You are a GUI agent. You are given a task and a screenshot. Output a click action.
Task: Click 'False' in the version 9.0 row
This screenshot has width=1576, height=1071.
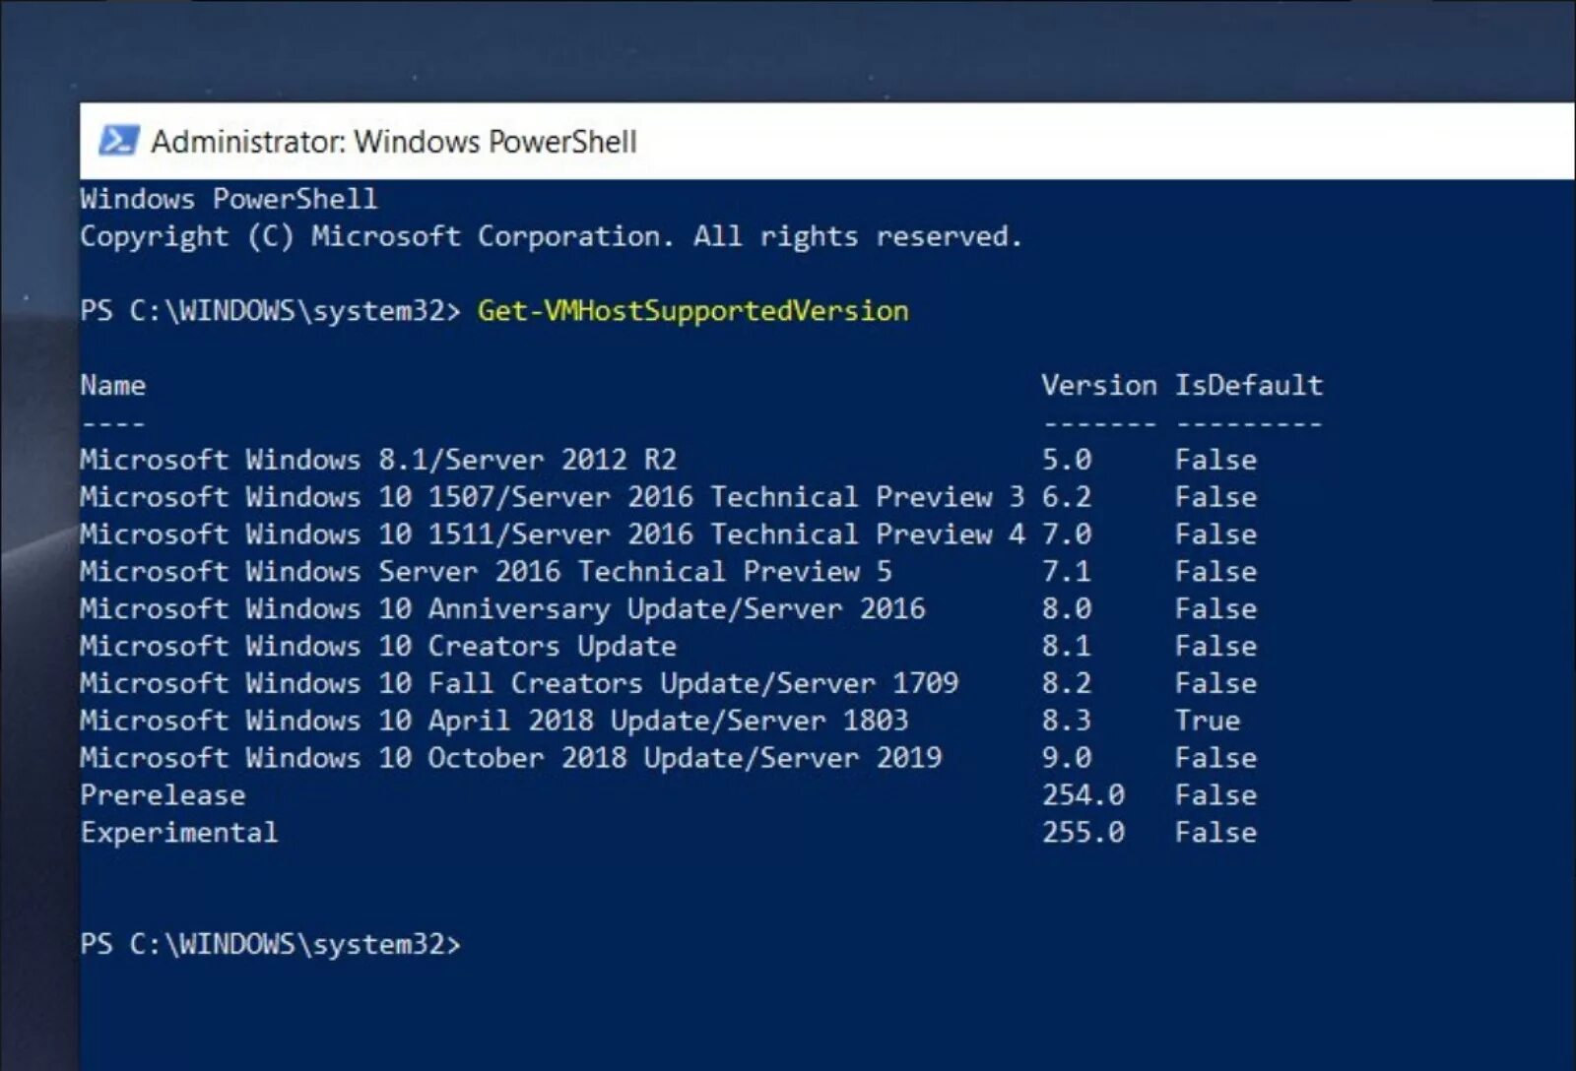tap(1215, 758)
